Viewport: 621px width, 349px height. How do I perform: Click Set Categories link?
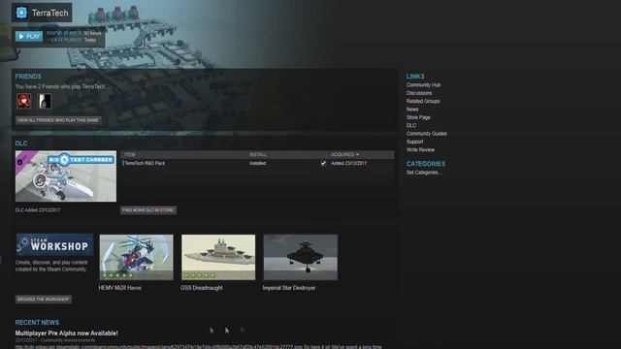point(423,173)
